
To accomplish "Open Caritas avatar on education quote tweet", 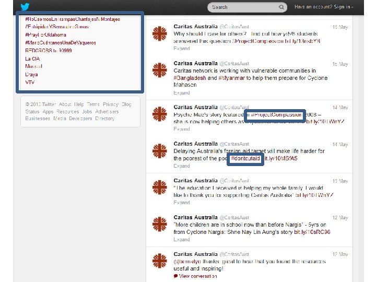I will (x=159, y=187).
